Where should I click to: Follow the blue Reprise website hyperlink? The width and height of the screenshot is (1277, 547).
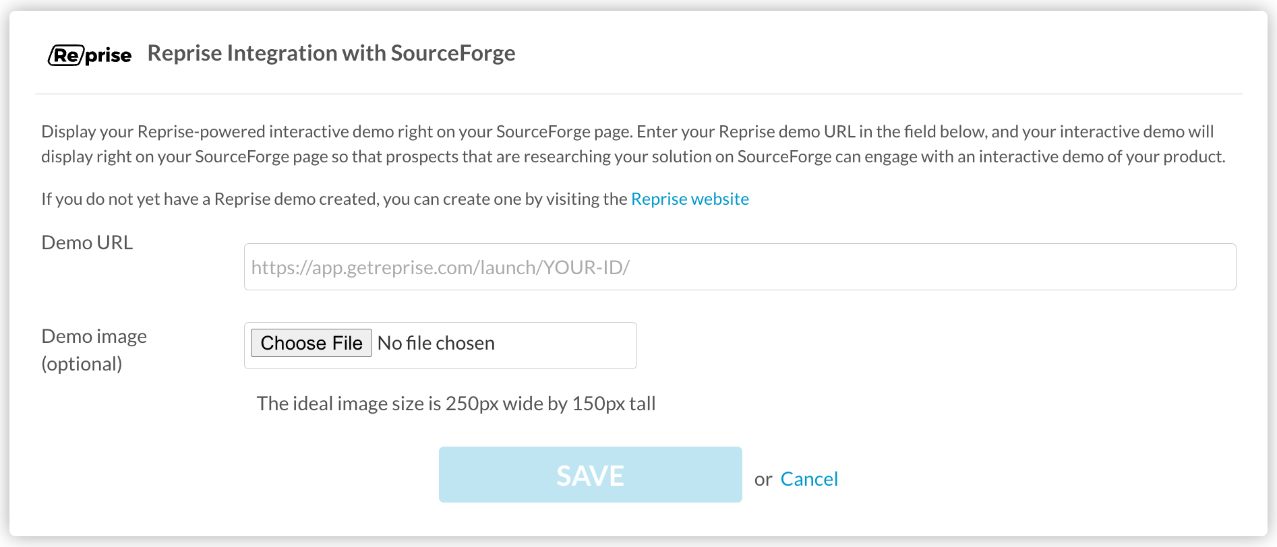(x=690, y=199)
